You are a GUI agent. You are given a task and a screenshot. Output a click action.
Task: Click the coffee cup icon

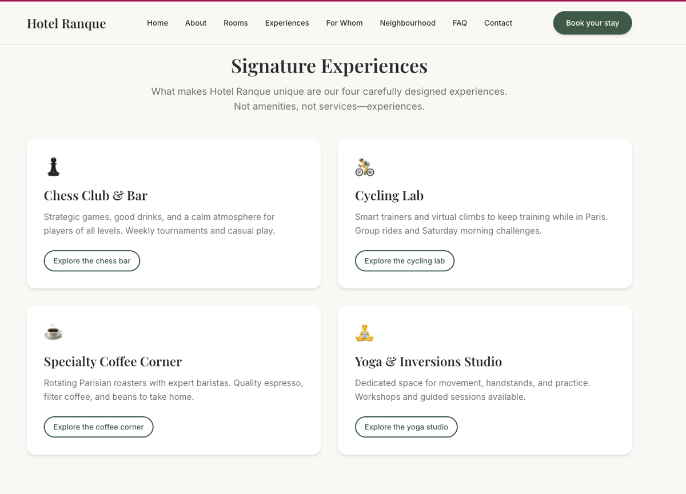tap(53, 332)
